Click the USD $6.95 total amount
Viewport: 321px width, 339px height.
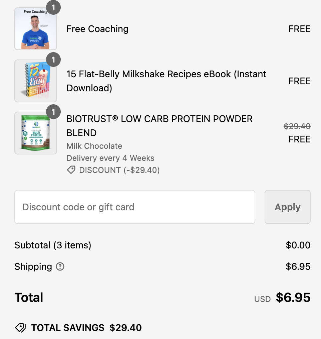pyautogui.click(x=293, y=298)
